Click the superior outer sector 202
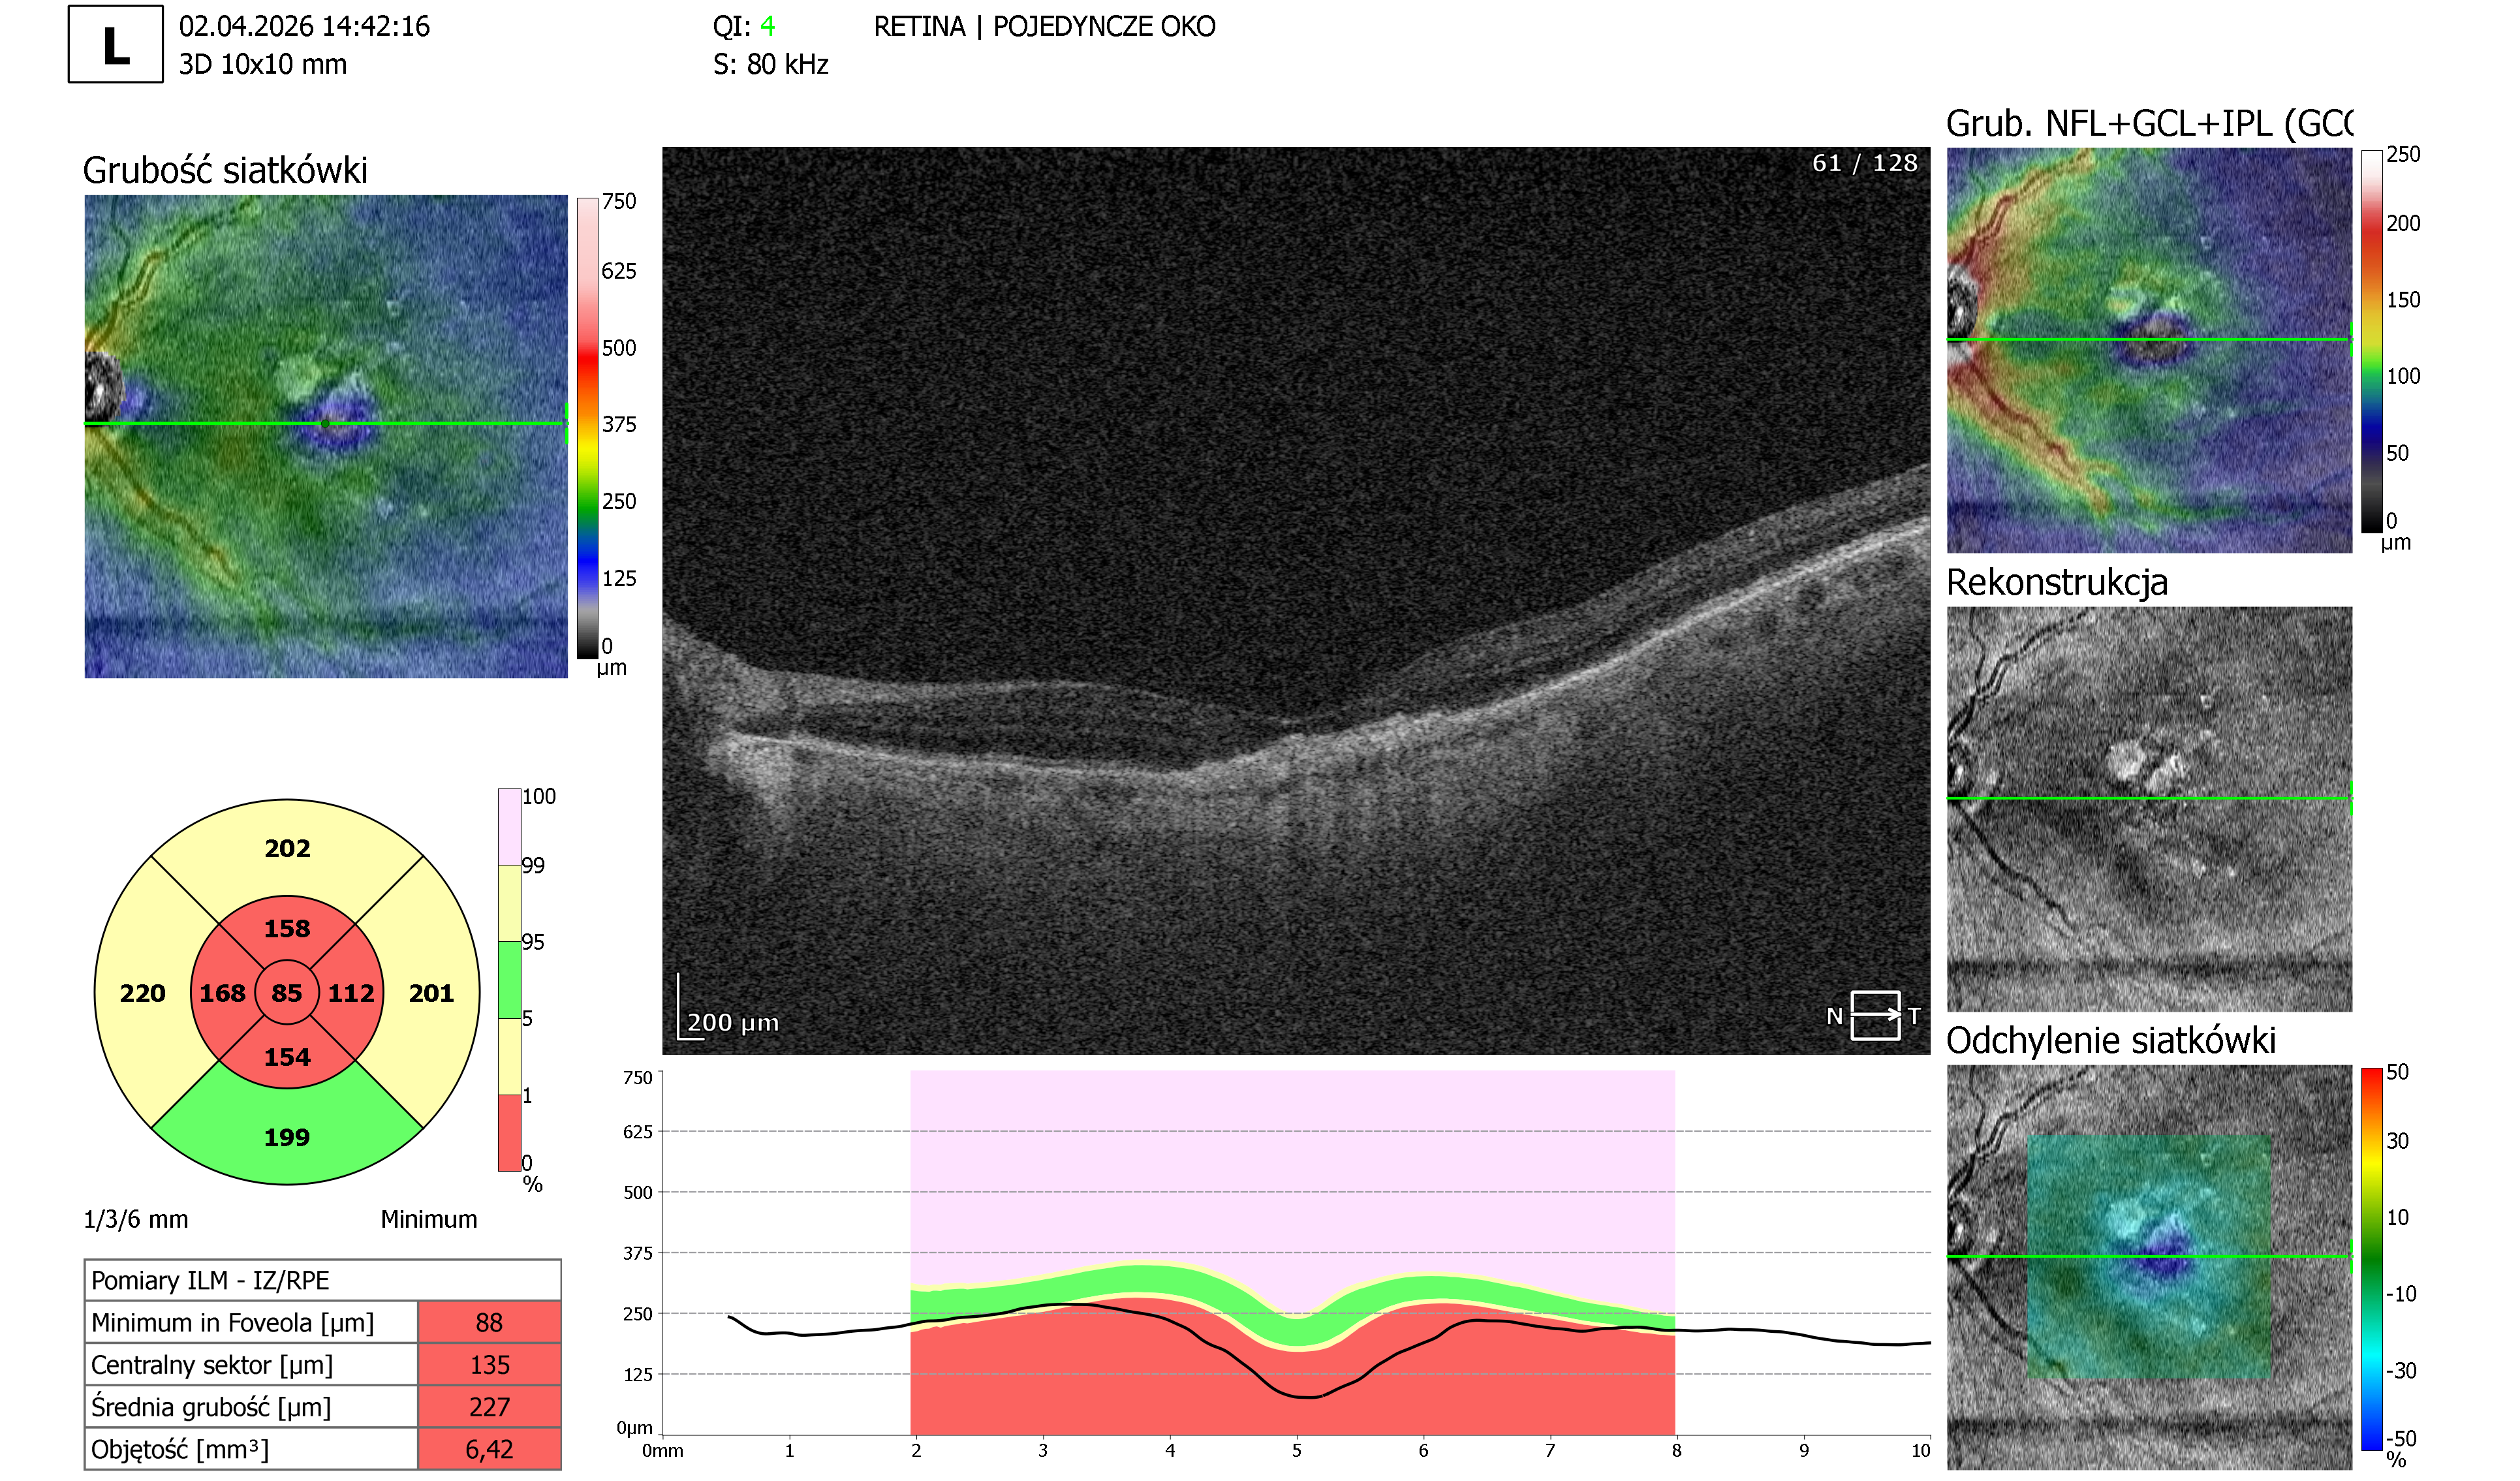Viewport: 2520px width, 1481px height. [287, 848]
